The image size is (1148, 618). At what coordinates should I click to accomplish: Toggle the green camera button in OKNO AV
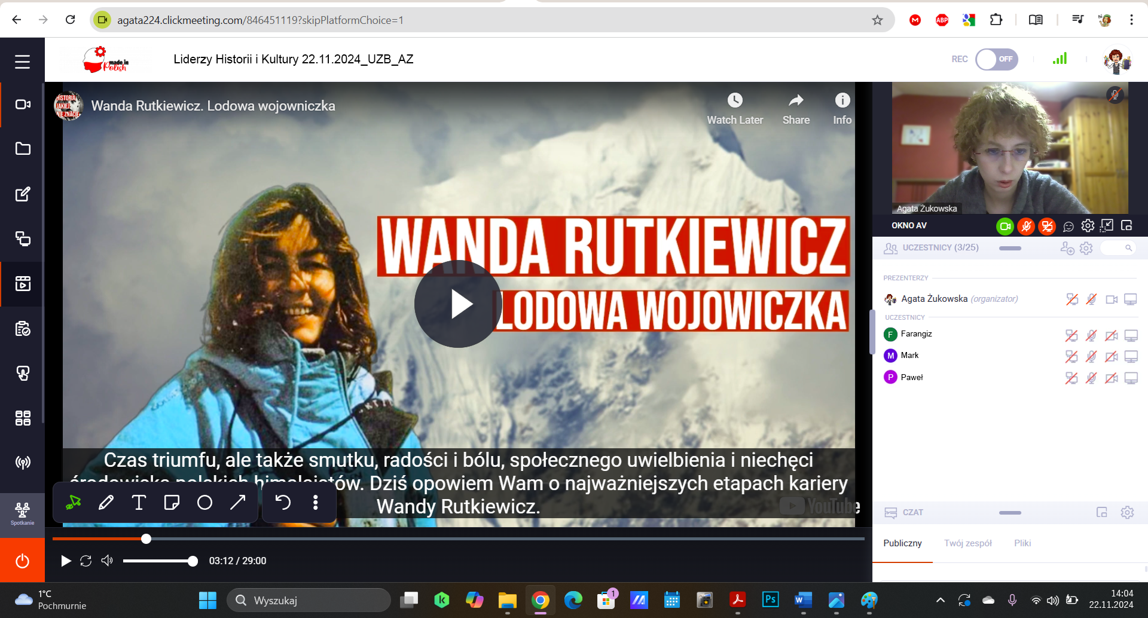pos(1005,226)
